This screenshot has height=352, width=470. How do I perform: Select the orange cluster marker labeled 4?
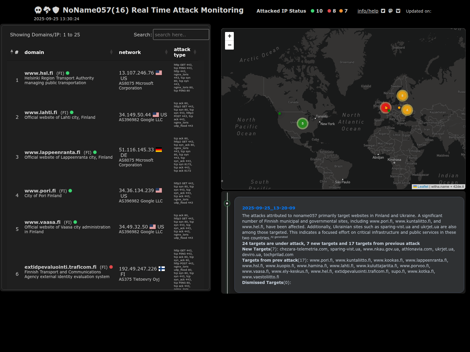pyautogui.click(x=407, y=110)
